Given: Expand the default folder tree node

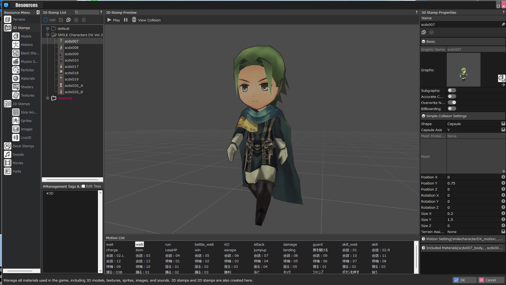Looking at the screenshot, I should tap(48, 28).
